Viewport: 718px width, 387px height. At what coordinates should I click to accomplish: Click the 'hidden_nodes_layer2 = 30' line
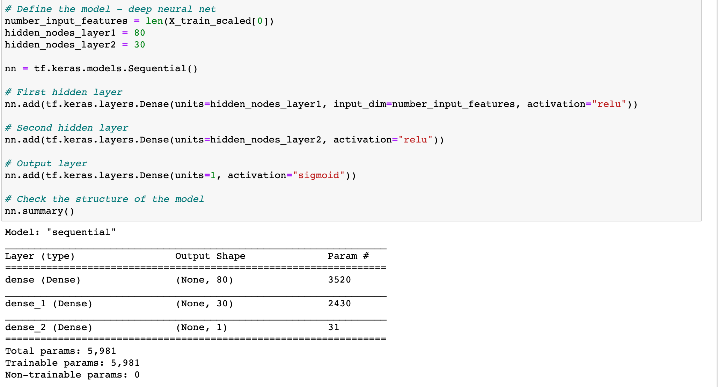click(74, 44)
